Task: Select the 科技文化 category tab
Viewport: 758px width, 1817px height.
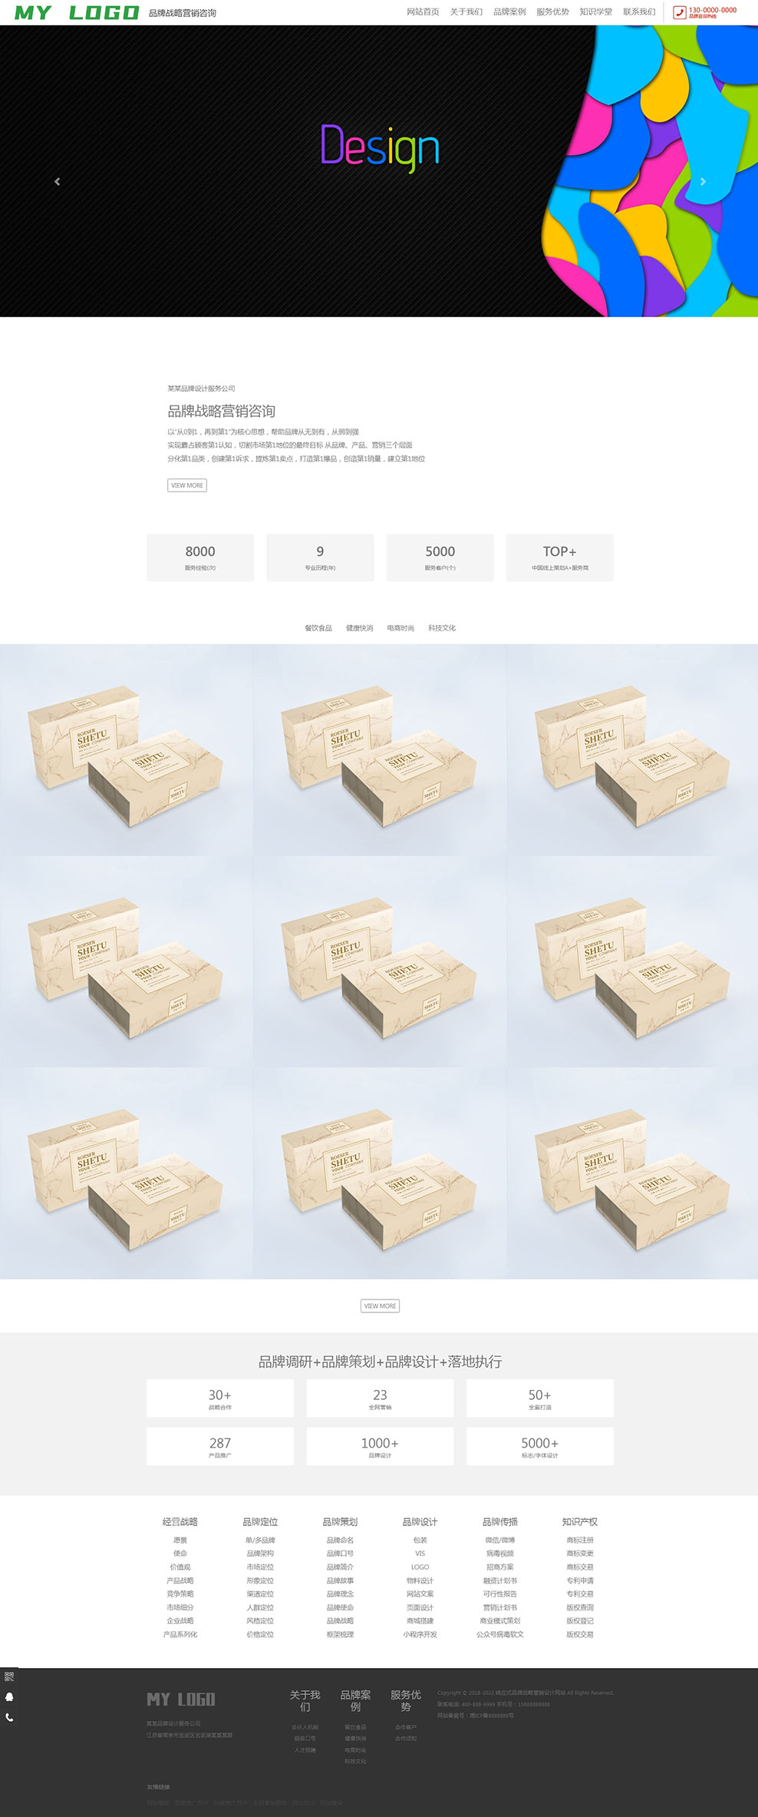Action: tap(442, 628)
